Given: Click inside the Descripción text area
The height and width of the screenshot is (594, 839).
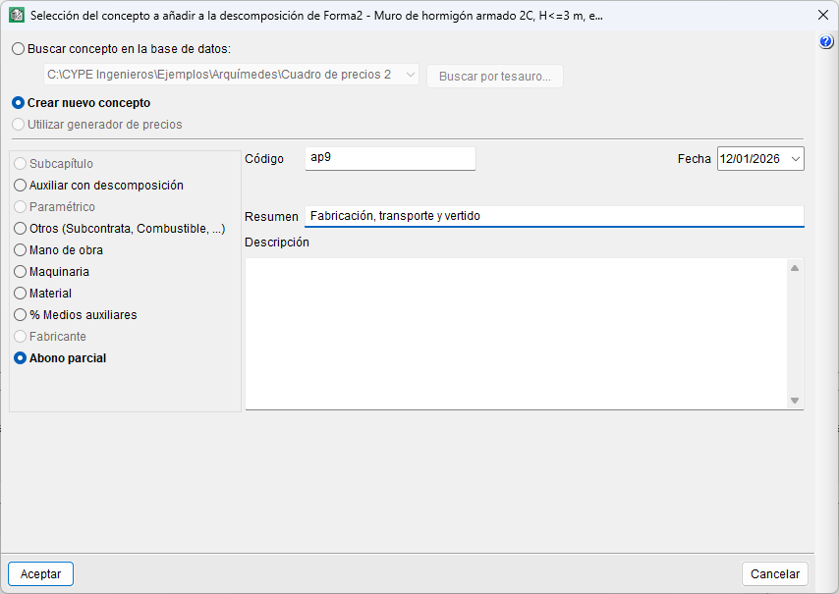Looking at the screenshot, I should [x=516, y=333].
